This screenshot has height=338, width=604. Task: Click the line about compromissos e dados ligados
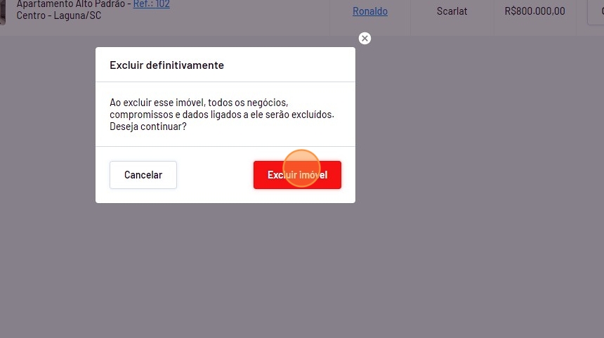pos(222,115)
